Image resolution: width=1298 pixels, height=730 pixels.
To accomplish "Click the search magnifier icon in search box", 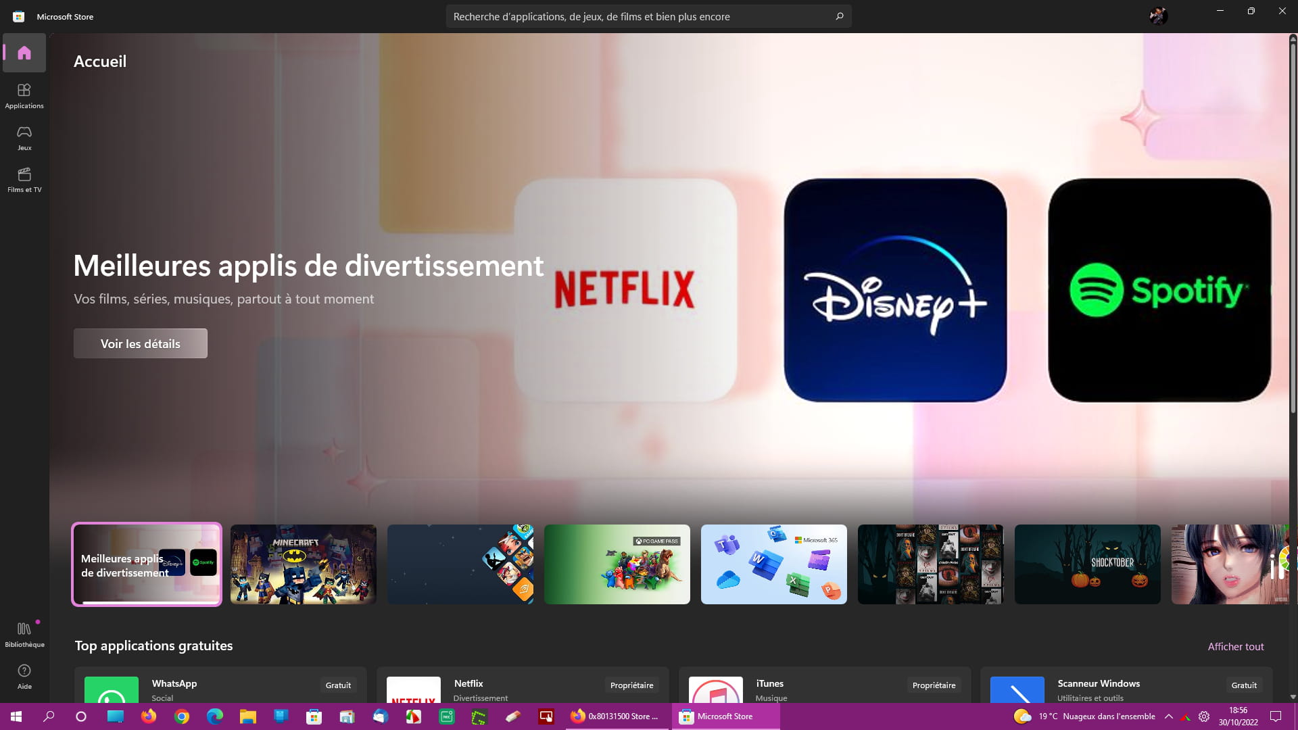I will tap(840, 16).
